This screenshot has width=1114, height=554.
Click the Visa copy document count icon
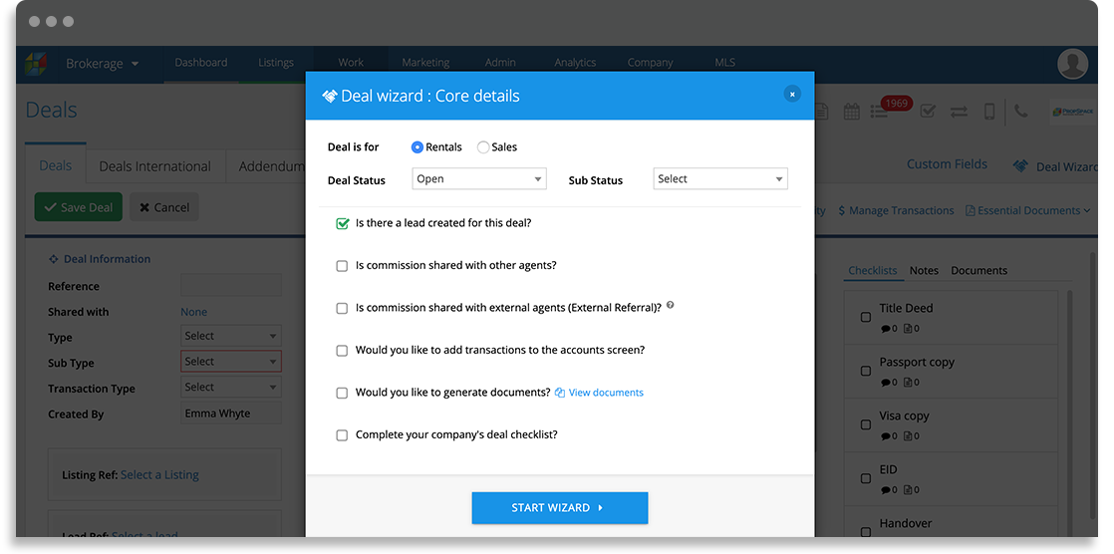[908, 436]
